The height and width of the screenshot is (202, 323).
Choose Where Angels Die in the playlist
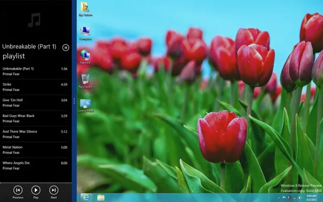(35, 166)
